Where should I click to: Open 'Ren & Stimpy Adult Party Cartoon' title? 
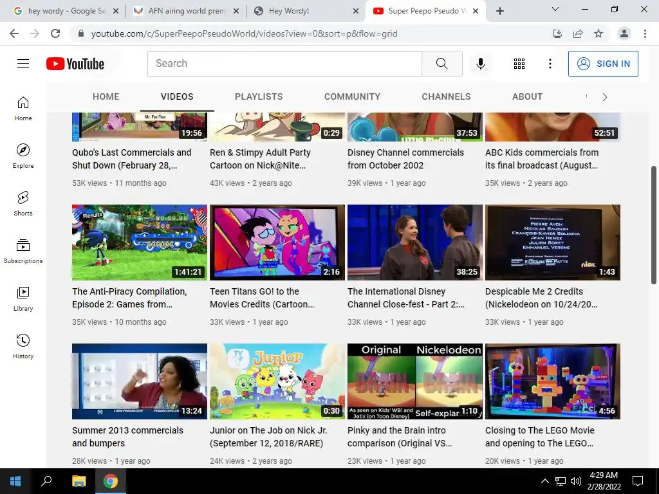coord(260,159)
